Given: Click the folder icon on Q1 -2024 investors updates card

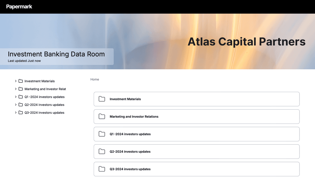Looking at the screenshot, I should (x=102, y=134).
